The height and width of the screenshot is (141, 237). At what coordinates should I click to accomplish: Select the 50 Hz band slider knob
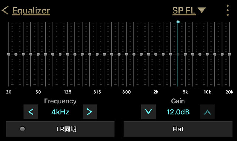38,54
